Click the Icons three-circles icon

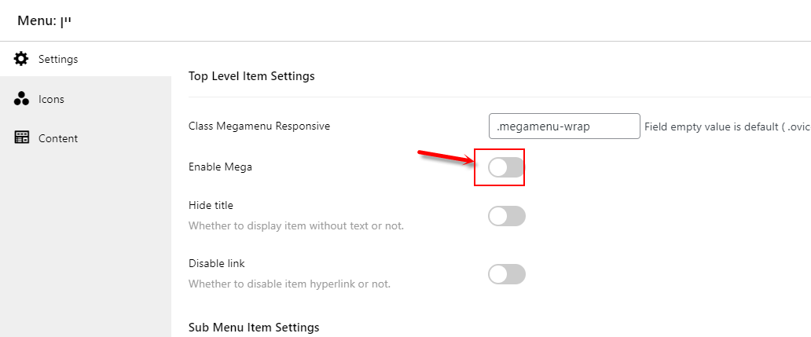click(x=21, y=99)
